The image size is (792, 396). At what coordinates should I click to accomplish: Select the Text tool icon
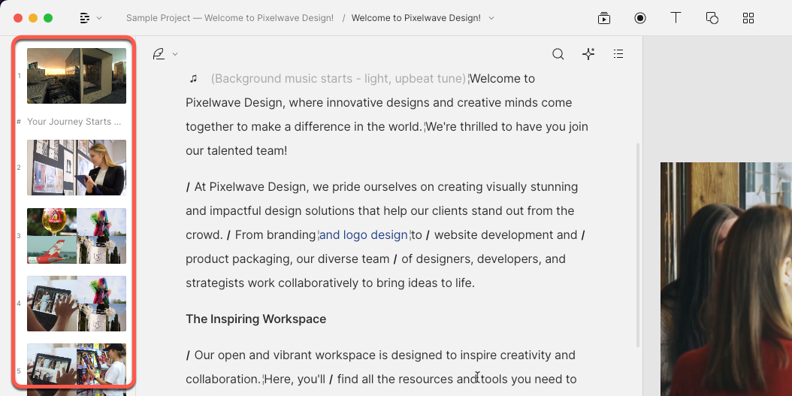[676, 18]
